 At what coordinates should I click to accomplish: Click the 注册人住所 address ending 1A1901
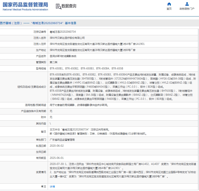click(97, 44)
